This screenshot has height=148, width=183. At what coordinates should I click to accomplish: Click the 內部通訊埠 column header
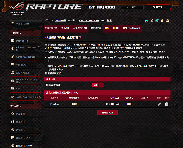[93, 98]
